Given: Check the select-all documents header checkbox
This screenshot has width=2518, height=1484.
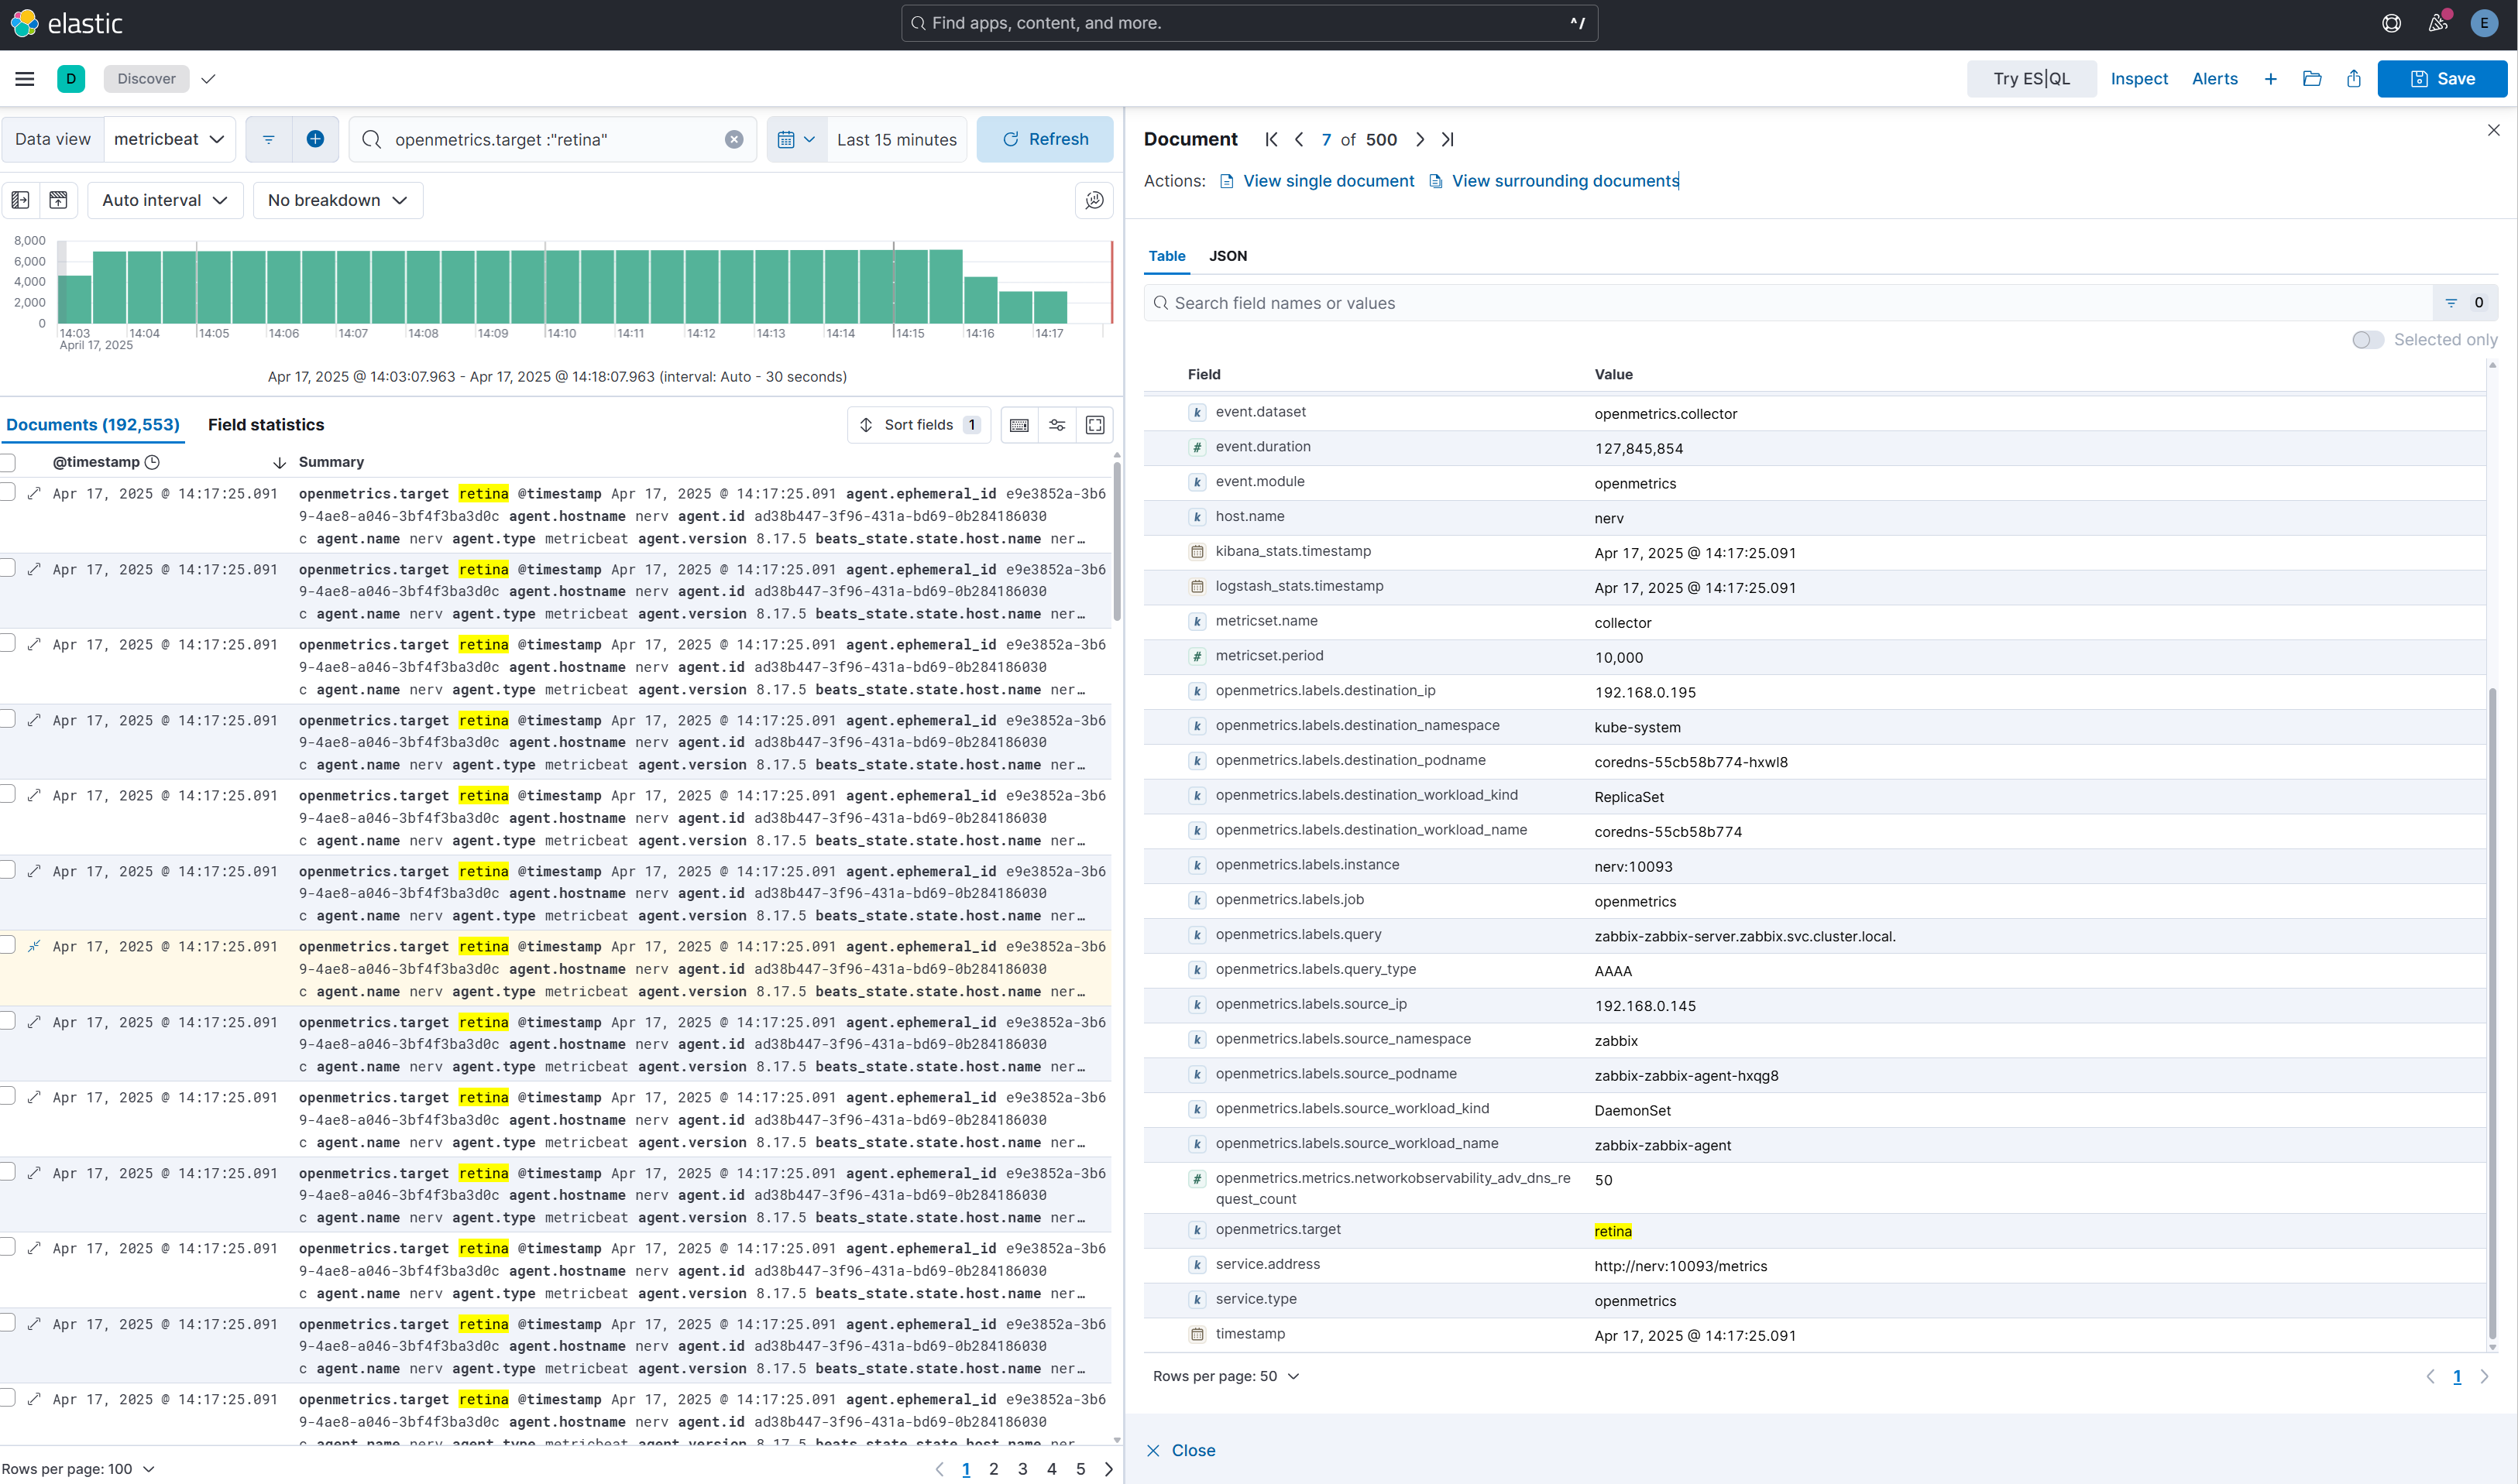Looking at the screenshot, I should point(8,462).
